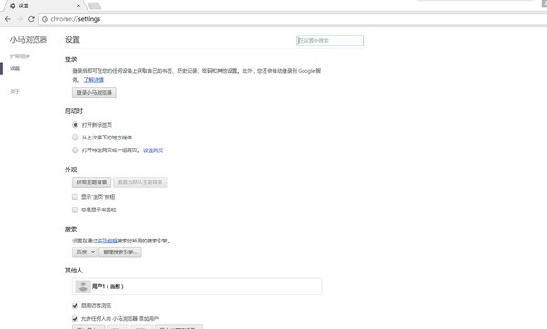
Task: Click the 多功能框 link in 搜索 section
Action: click(107, 241)
